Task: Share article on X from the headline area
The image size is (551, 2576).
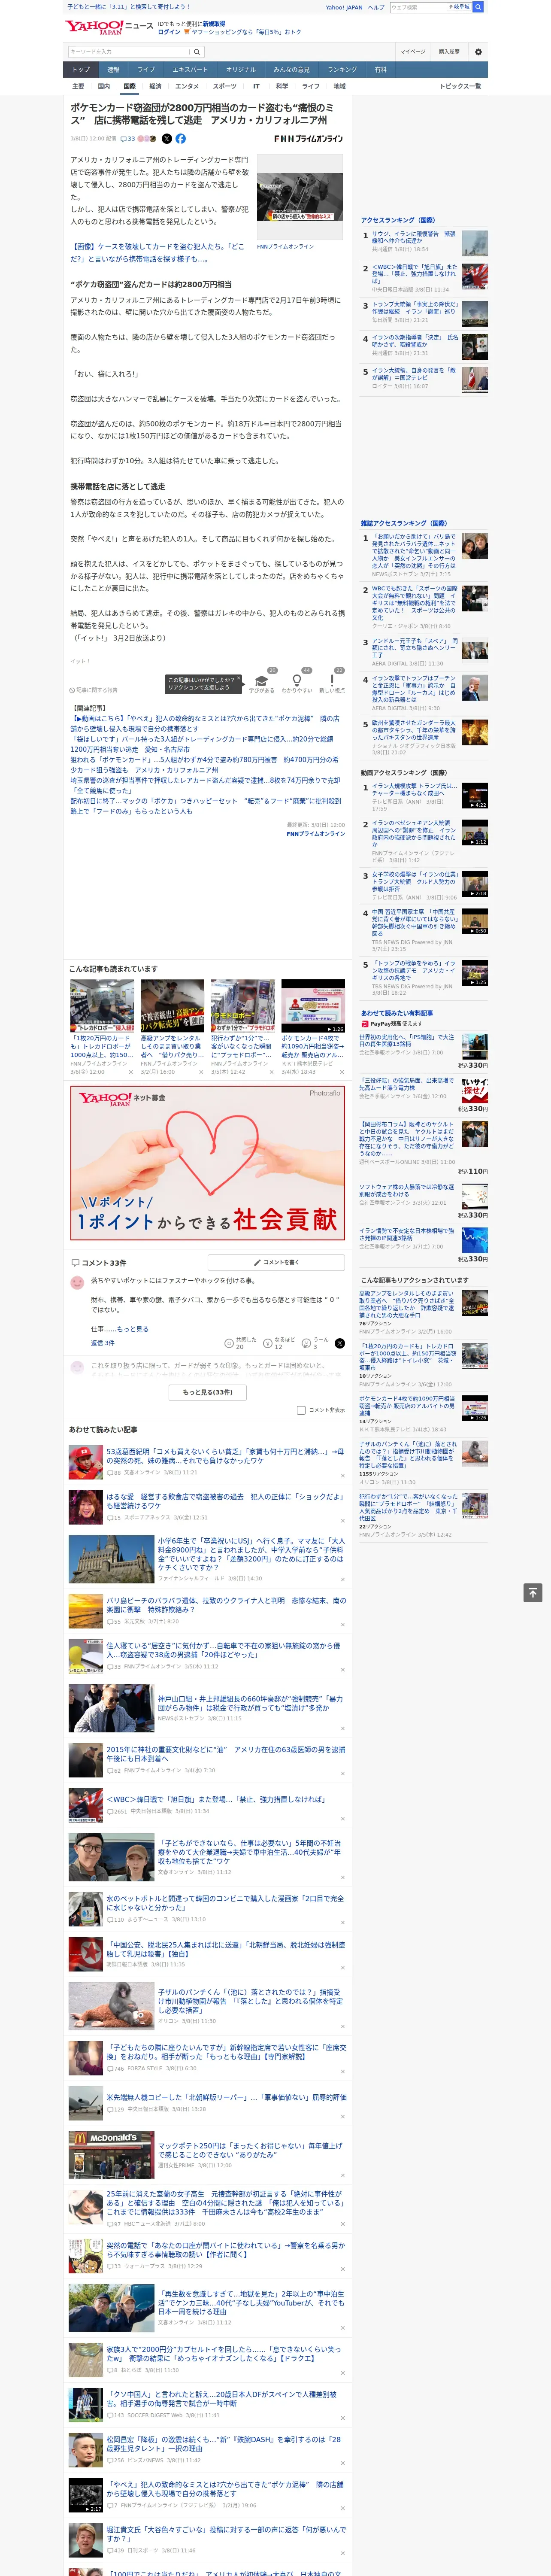Action: pos(167,139)
